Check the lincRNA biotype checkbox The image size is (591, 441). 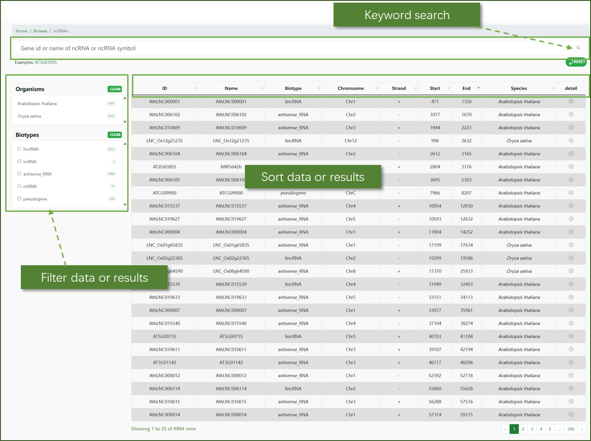point(19,149)
